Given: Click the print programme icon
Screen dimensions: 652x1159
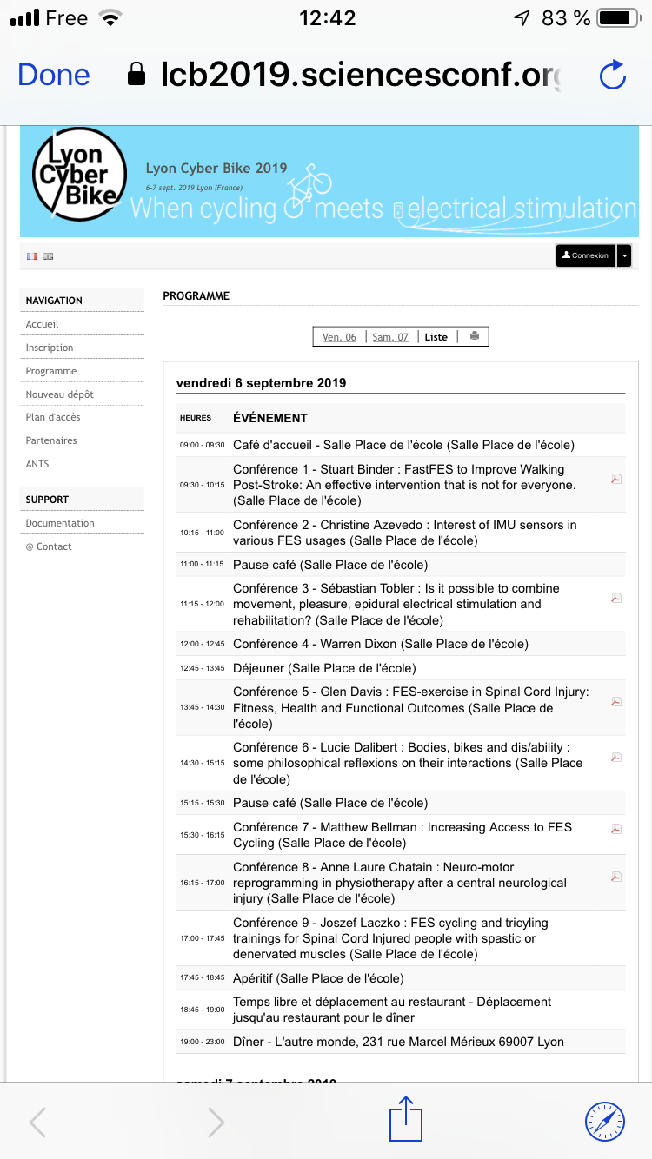Looking at the screenshot, I should (x=474, y=336).
